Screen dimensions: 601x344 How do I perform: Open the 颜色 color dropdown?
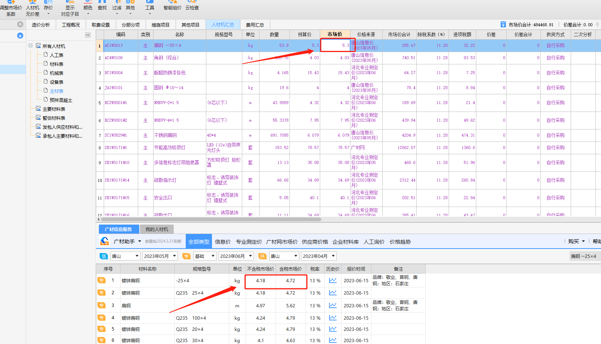[88, 14]
